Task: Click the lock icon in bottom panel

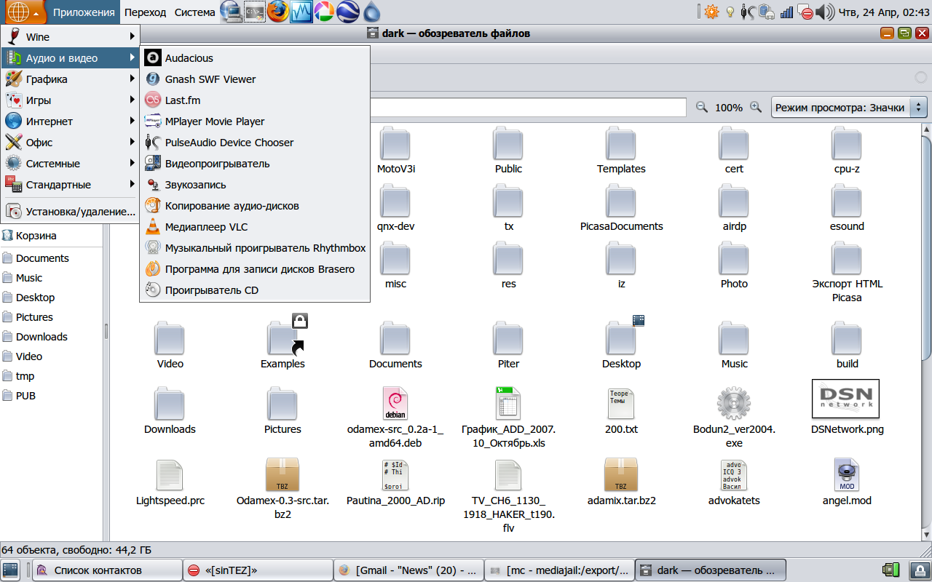Action: click(920, 570)
